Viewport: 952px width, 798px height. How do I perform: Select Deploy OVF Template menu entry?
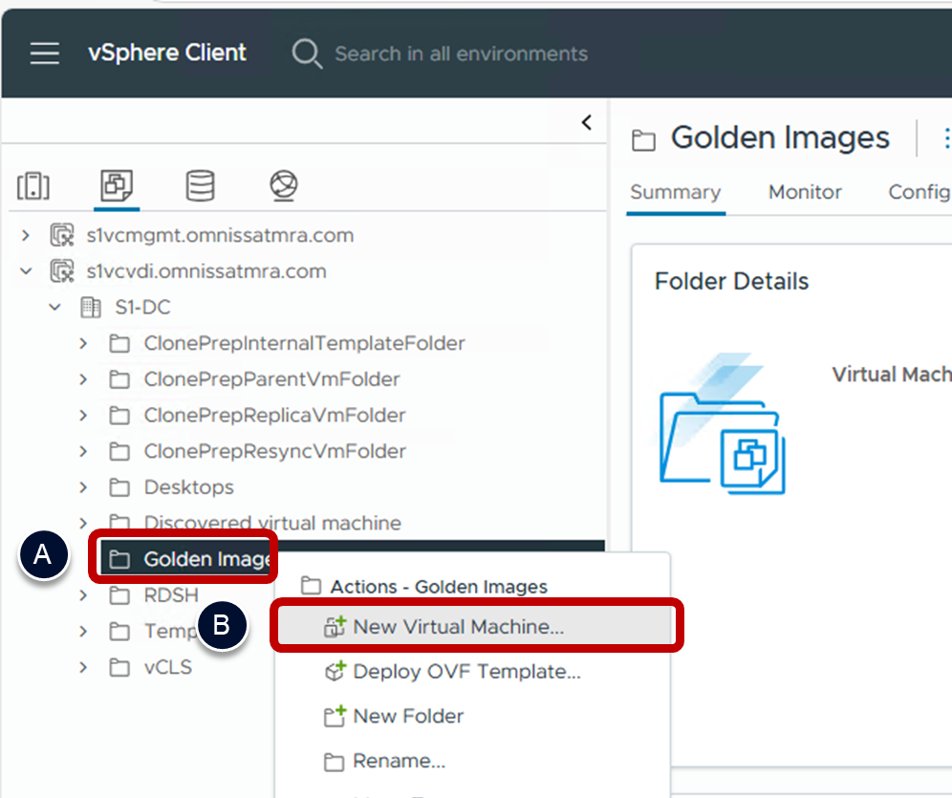point(466,672)
